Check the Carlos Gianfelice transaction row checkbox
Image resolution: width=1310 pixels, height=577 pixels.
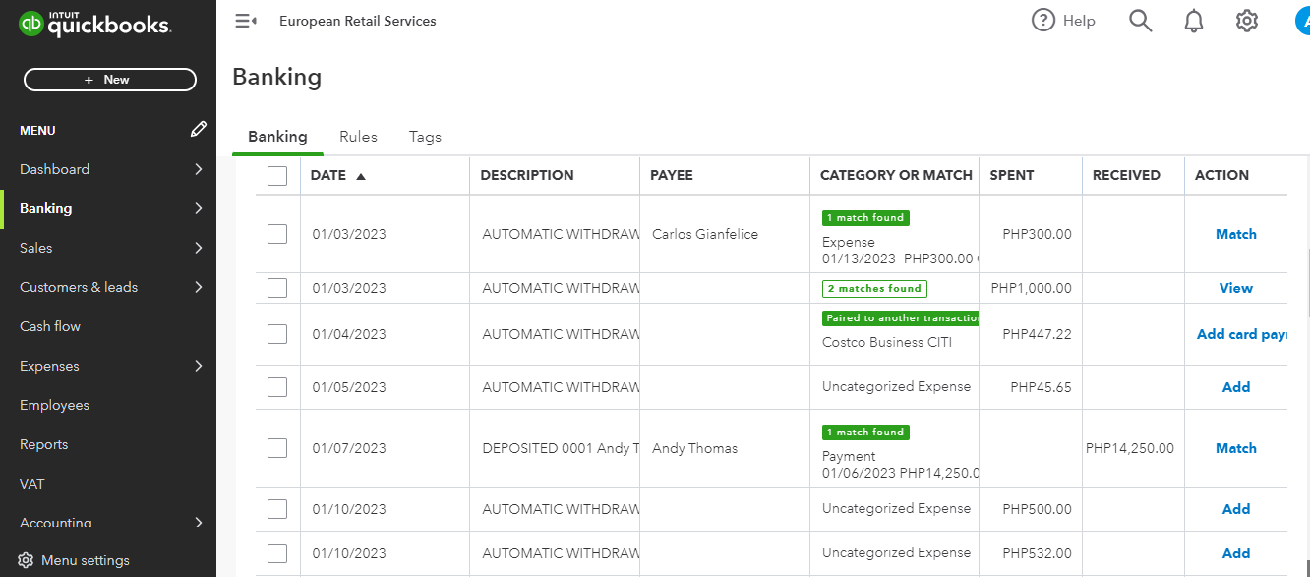(x=277, y=234)
